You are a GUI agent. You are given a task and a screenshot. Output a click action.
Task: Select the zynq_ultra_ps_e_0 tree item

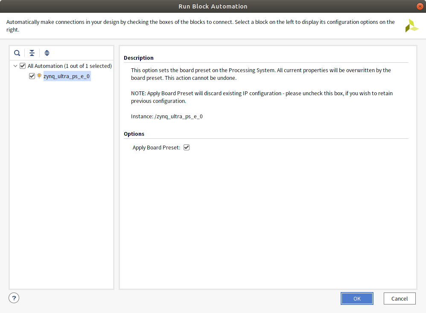pyautogui.click(x=67, y=76)
